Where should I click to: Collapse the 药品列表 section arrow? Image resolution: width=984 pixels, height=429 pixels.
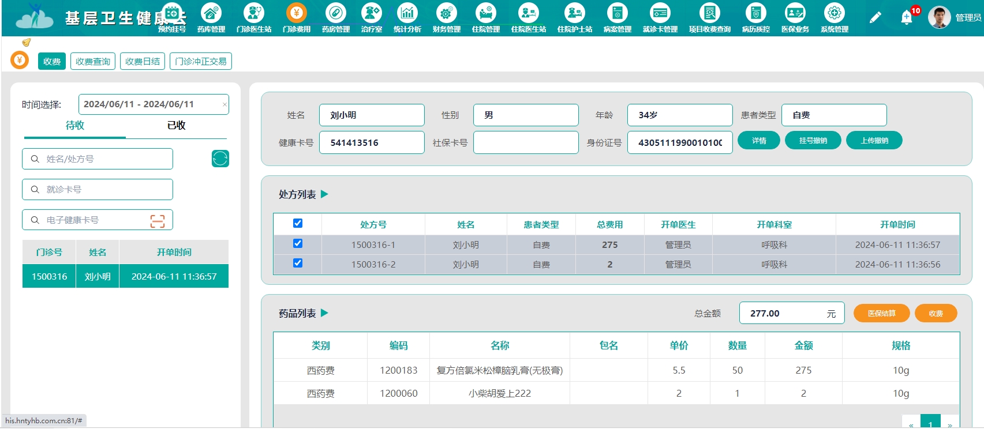coord(324,313)
